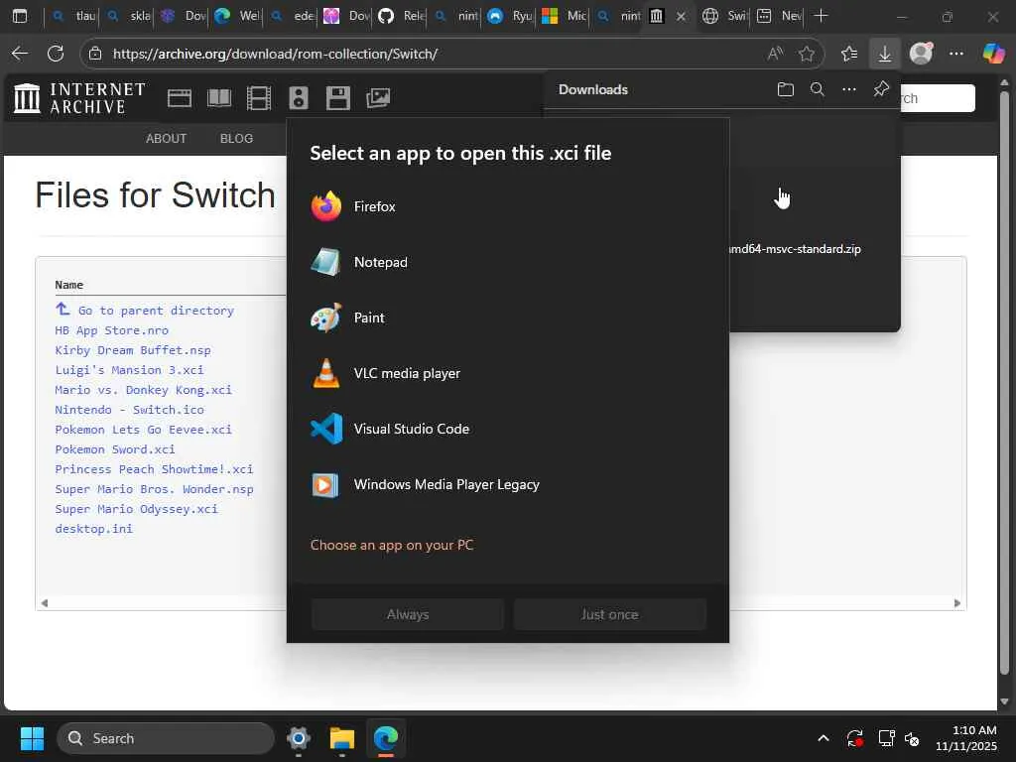This screenshot has width=1016, height=762.
Task: Download Princess Peach Showtime!.xci
Action: 154,469
